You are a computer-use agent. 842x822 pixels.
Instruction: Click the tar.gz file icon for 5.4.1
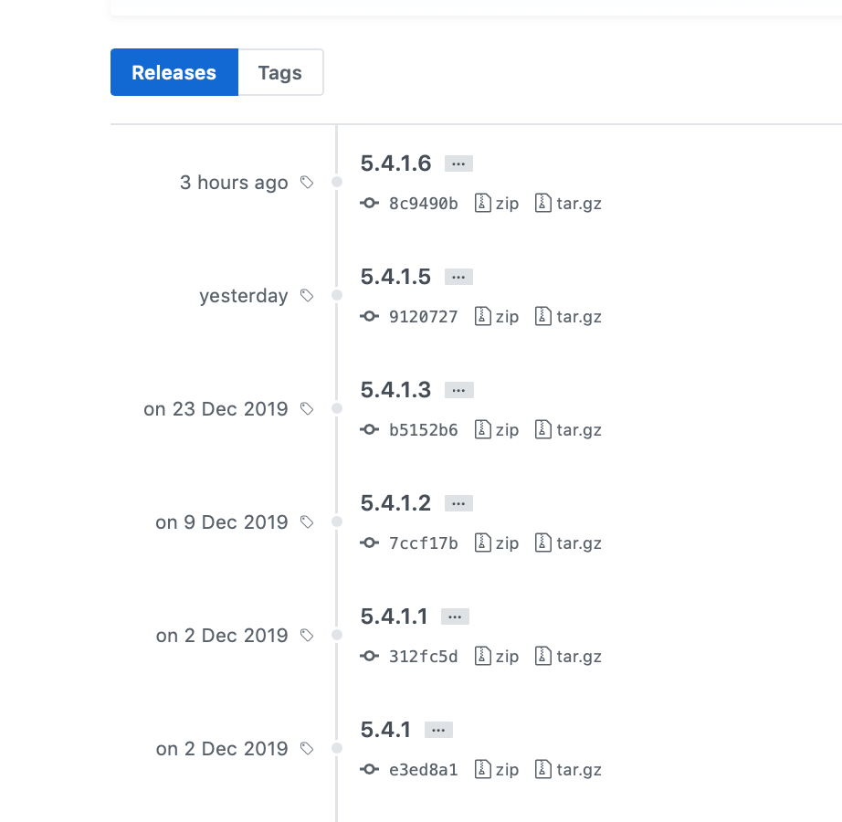point(542,769)
